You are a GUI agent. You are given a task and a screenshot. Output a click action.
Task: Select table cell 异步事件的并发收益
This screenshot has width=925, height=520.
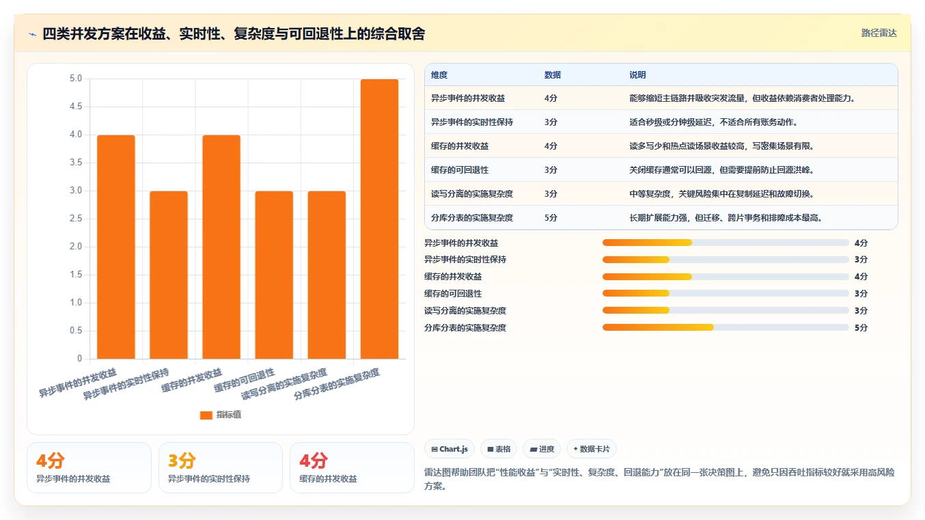tap(468, 98)
